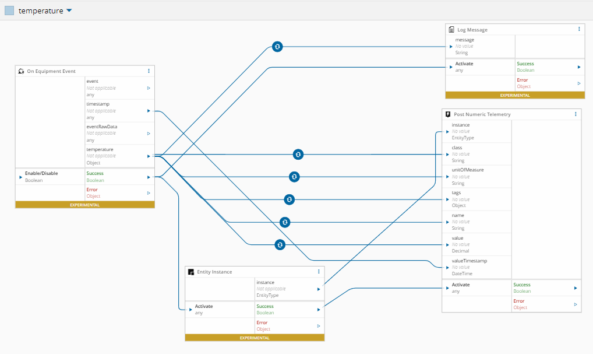This screenshot has width=593, height=354.
Task: Select the Post Numeric Telemetry task title
Action: (x=482, y=114)
